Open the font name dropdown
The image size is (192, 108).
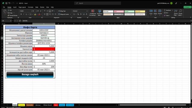(x=31, y=11)
